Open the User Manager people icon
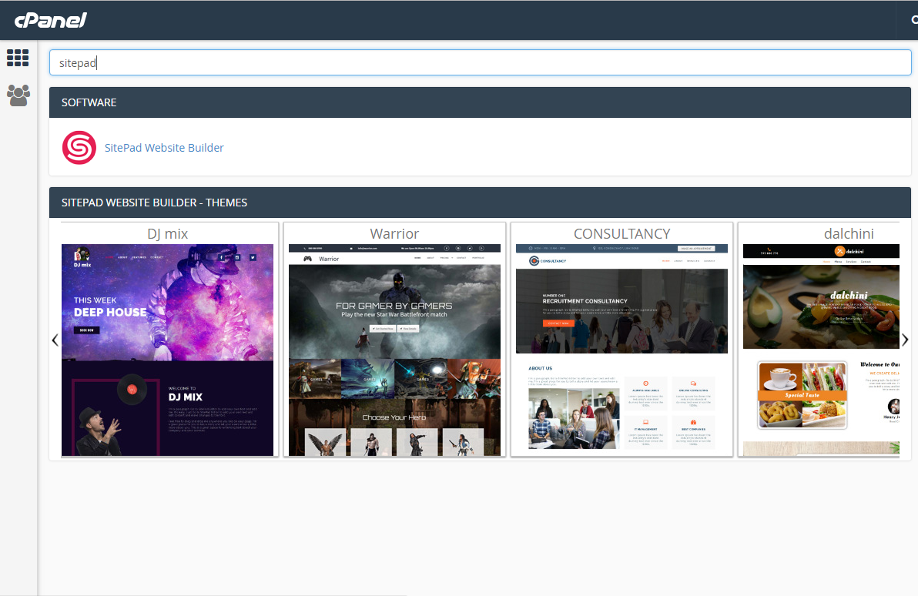918x596 pixels. pyautogui.click(x=18, y=95)
